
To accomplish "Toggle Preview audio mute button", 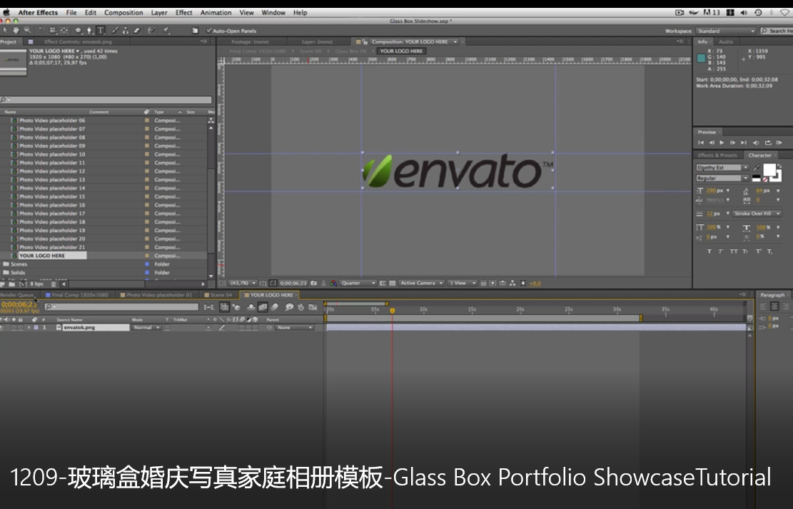I will (x=756, y=143).
